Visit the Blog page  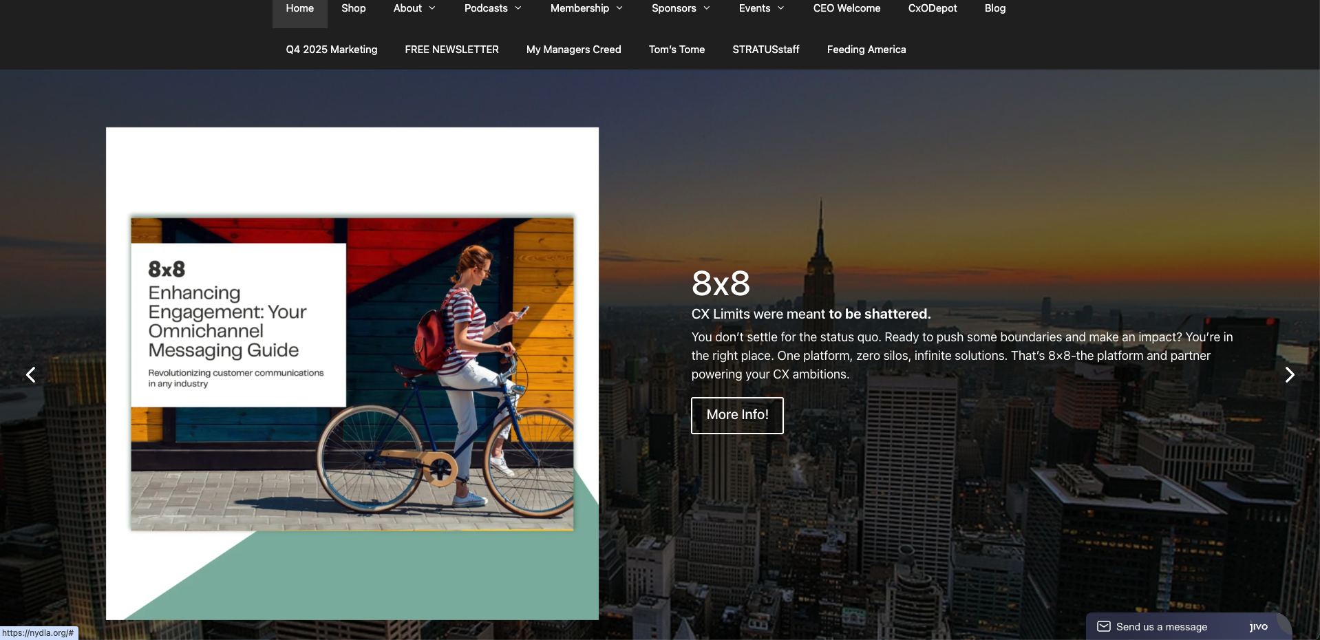pyautogui.click(x=994, y=8)
